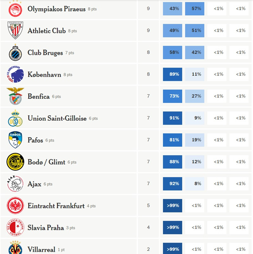This screenshot has width=253, height=254.
Task: Click the Bodø / Glimt yellow logo
Action: coord(15,162)
